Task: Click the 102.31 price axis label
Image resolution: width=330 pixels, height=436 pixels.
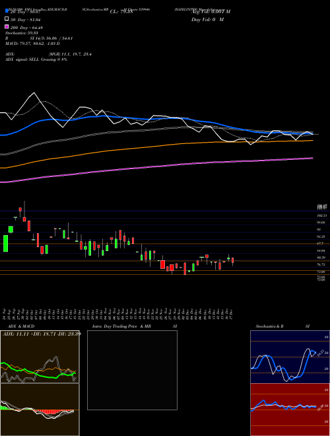Action: pyautogui.click(x=321, y=215)
